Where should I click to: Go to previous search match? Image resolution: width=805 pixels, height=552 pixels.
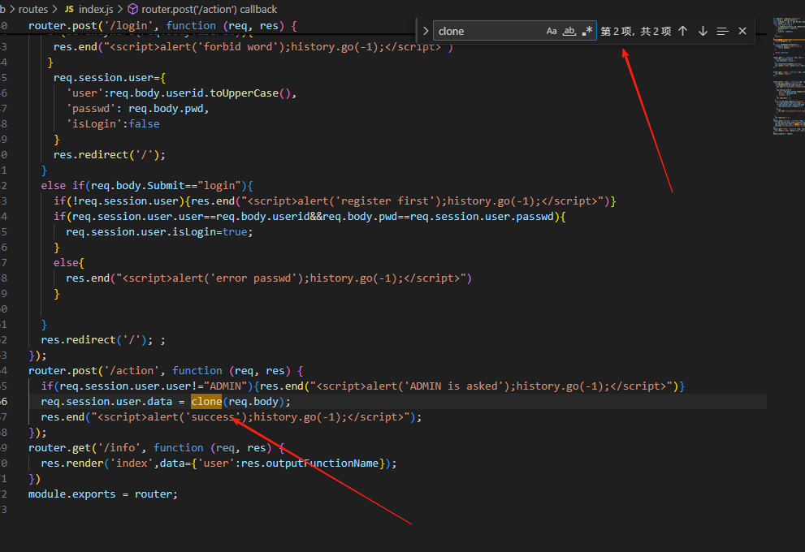click(x=683, y=31)
